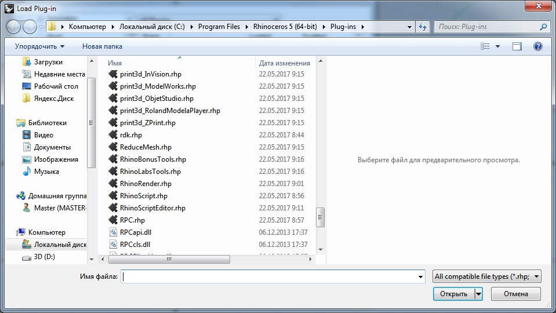Select Рабочий стол in navigation pane
Image resolution: width=556 pixels, height=313 pixels.
(x=50, y=86)
